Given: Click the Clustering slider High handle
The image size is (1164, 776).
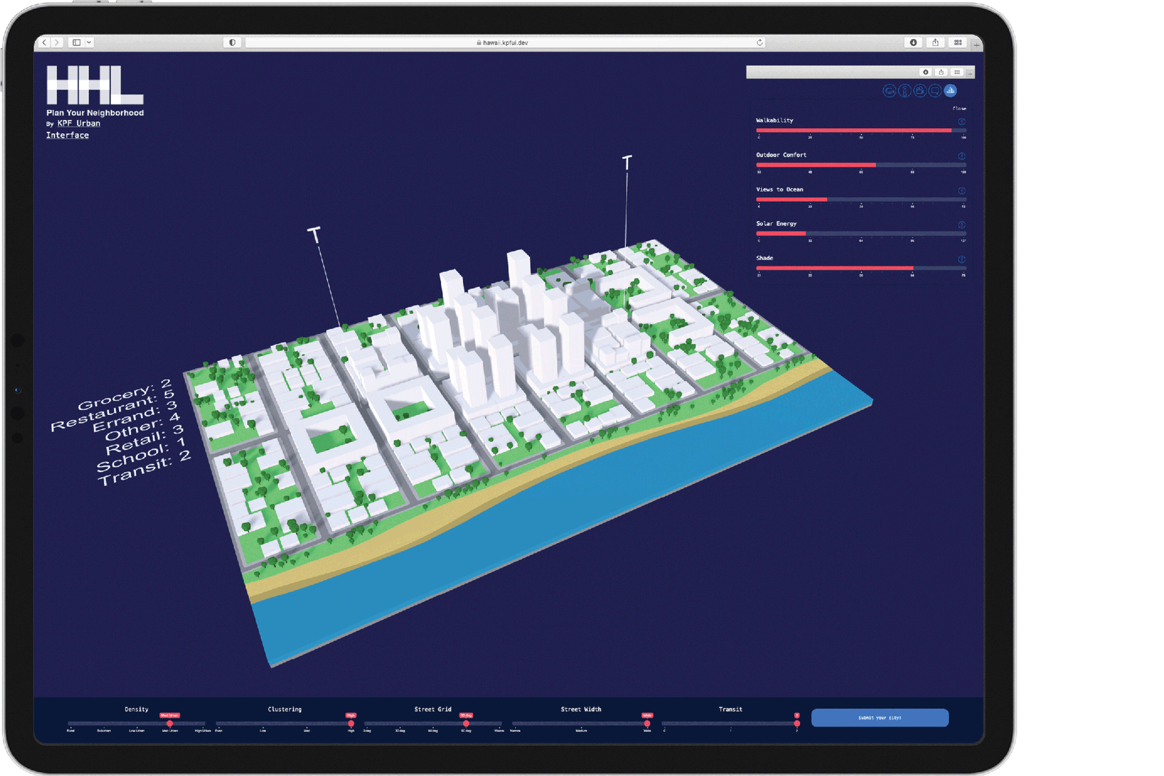Looking at the screenshot, I should (x=351, y=723).
